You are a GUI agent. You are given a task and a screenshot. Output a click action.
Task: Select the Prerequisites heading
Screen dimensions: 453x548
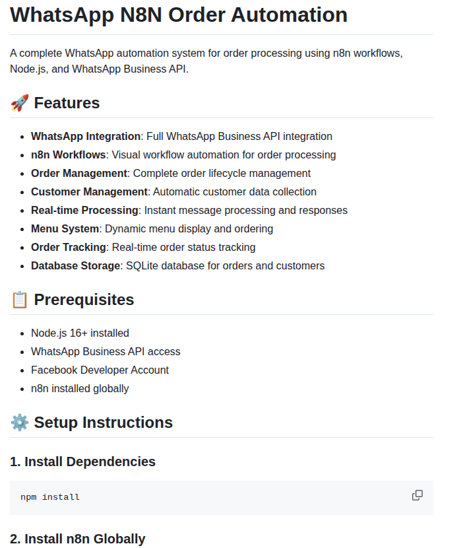tap(84, 300)
